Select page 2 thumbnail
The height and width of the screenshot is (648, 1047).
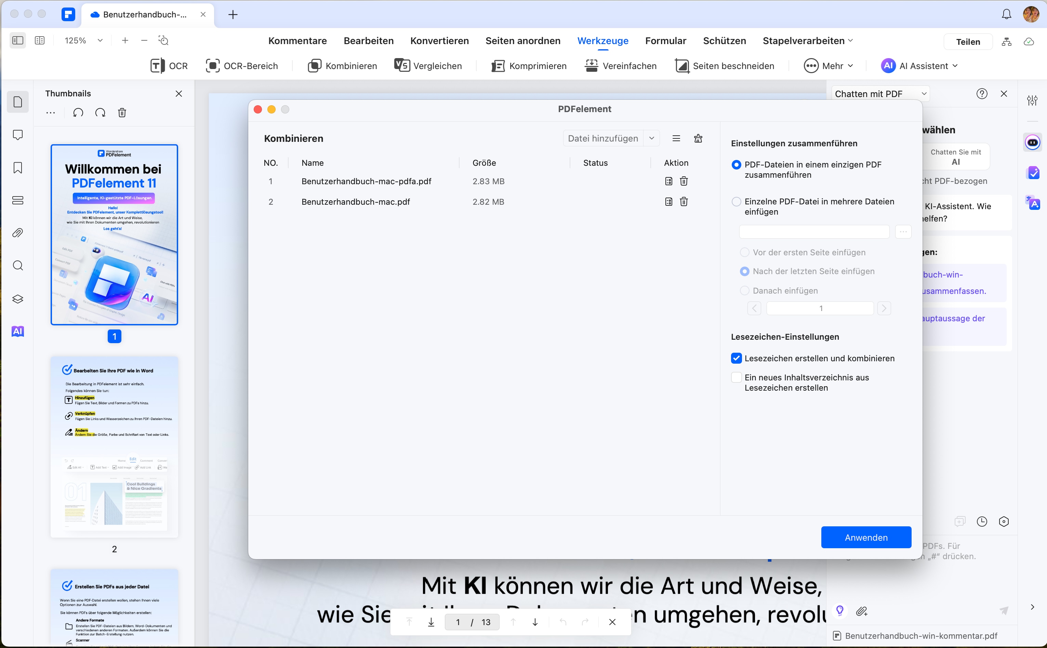click(114, 447)
